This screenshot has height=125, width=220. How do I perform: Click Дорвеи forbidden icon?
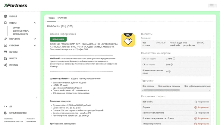pos(196,107)
